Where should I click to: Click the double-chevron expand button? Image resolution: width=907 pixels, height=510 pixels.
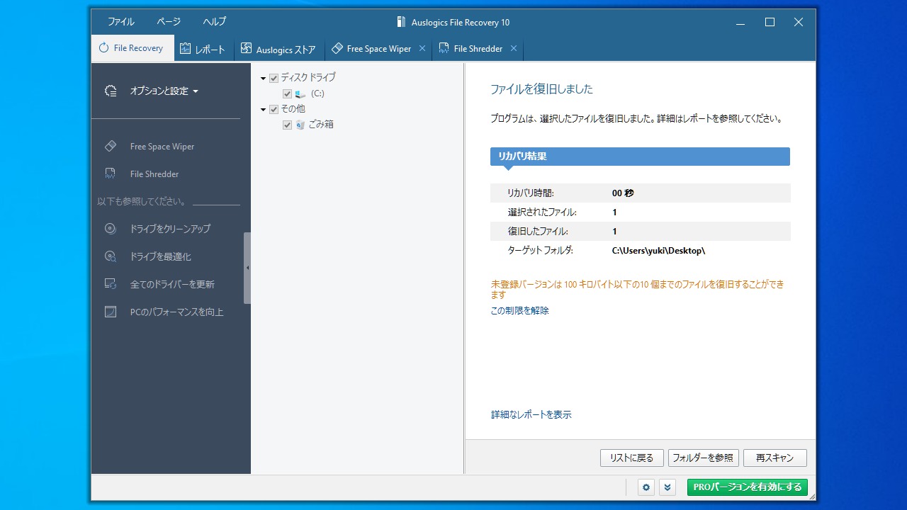[667, 487]
